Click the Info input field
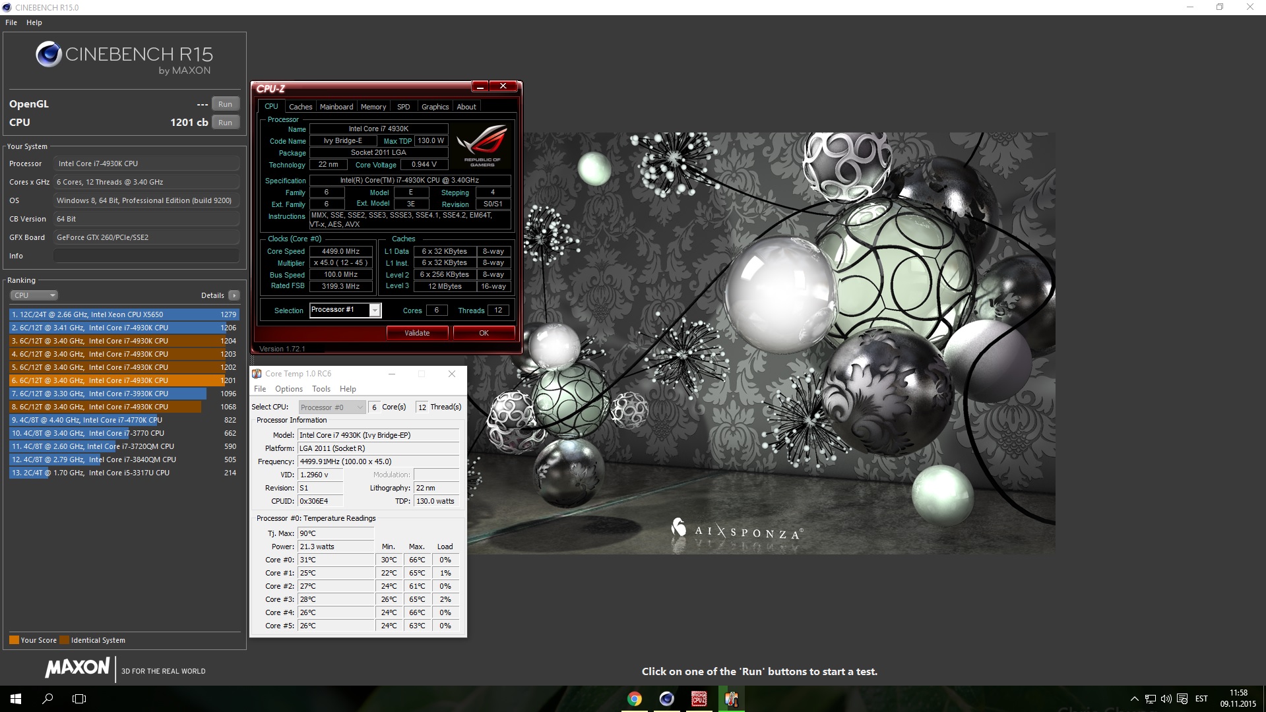Screen dimensions: 1266x712 (x=146, y=256)
